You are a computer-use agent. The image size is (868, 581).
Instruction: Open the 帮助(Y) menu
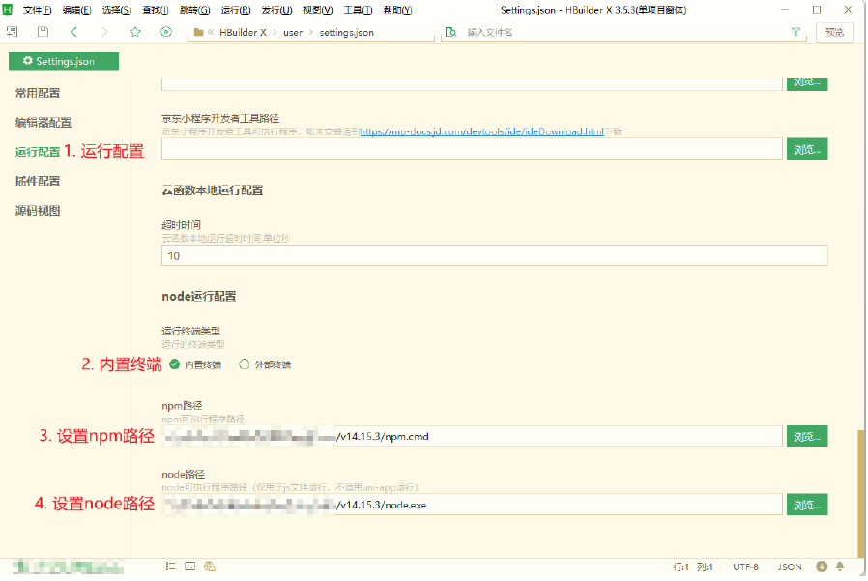[398, 10]
